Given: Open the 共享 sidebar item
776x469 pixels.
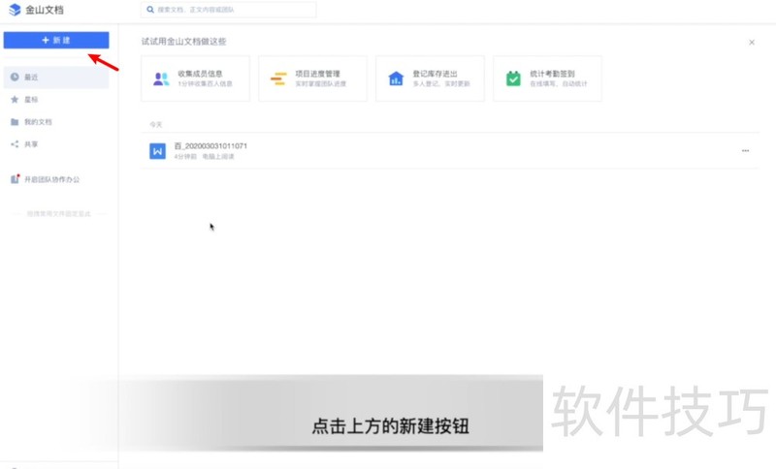Looking at the screenshot, I should [56, 143].
